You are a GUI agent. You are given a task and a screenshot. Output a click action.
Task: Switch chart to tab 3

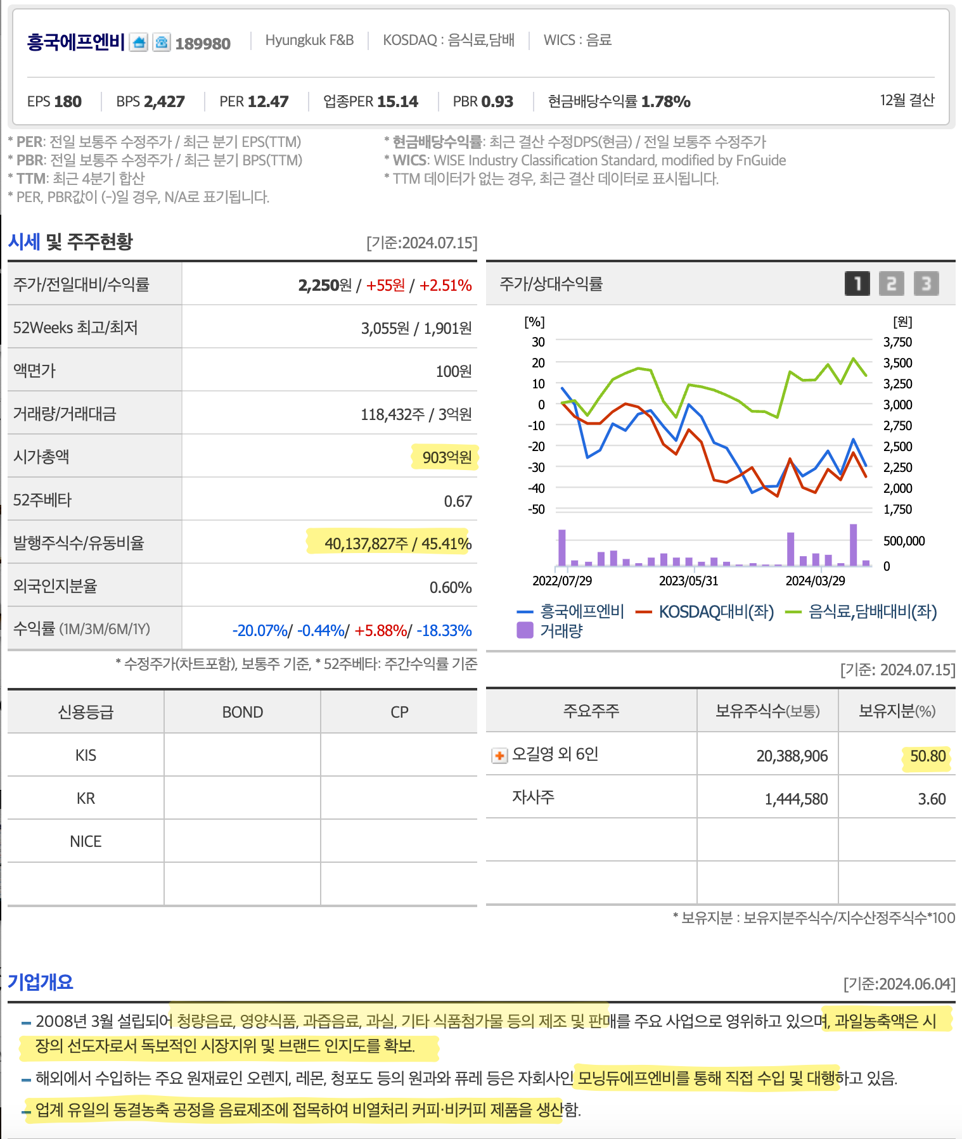click(926, 283)
